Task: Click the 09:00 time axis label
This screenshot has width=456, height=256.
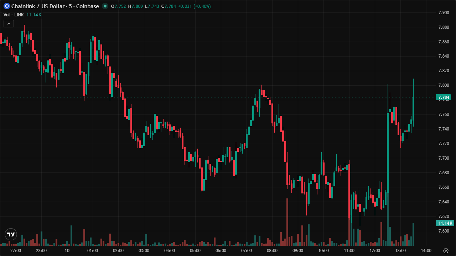Action: pos(298,251)
